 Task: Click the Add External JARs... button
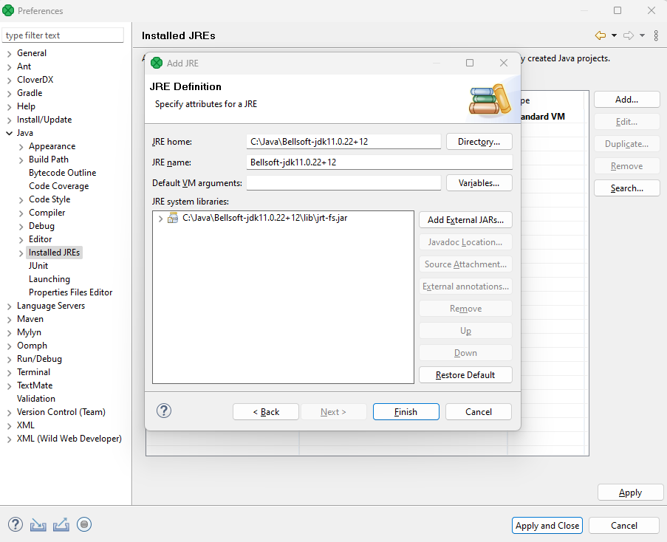click(x=465, y=220)
